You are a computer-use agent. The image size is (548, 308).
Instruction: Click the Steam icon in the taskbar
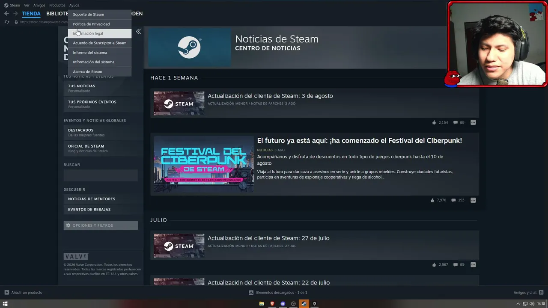[304, 304]
